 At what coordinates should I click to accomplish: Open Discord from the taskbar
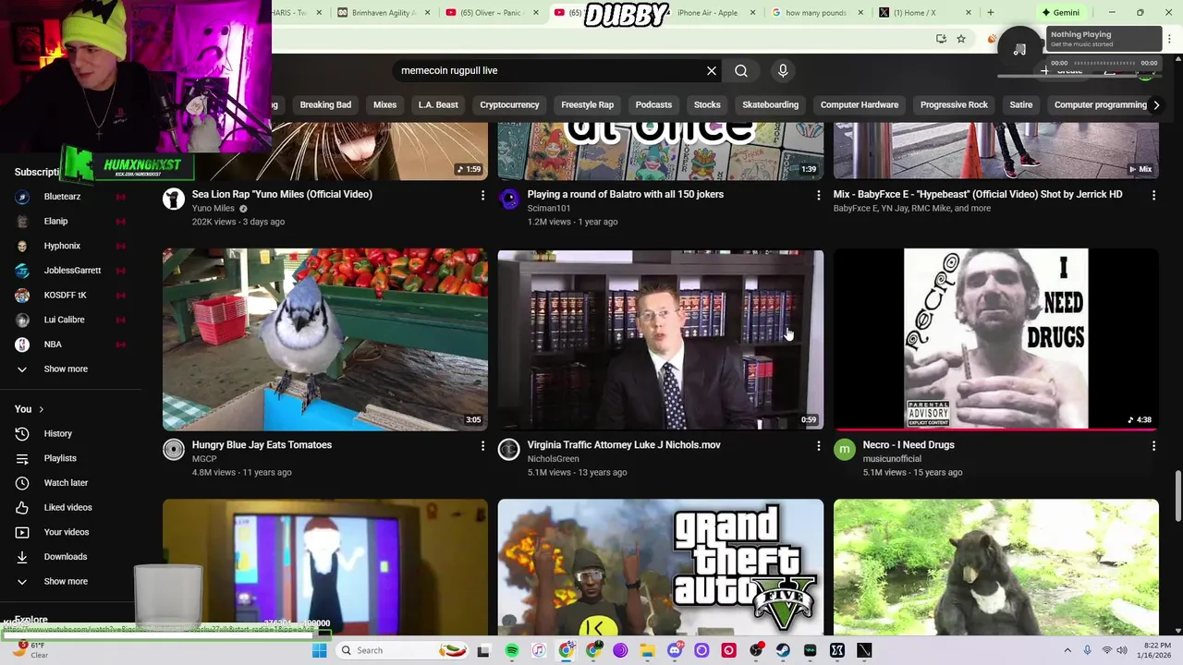coord(675,650)
